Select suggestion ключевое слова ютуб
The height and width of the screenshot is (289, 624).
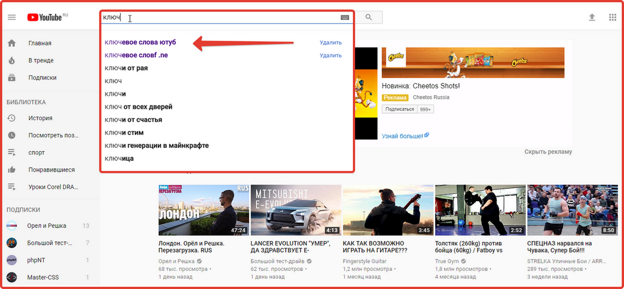140,42
